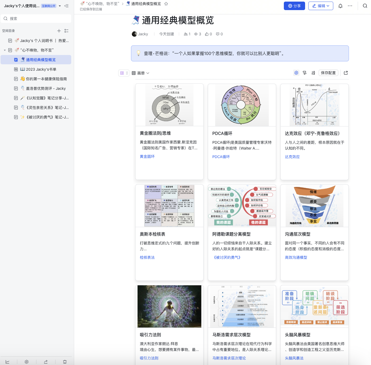Add a new page with the plus icon

pyautogui.click(x=59, y=31)
